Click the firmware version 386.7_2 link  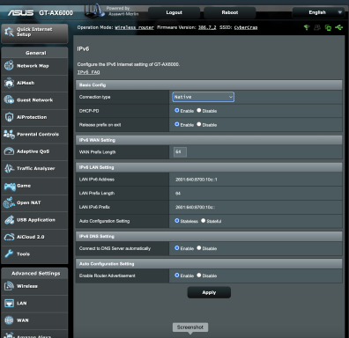(207, 27)
